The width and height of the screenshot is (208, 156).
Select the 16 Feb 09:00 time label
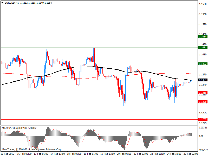pyautogui.click(x=24, y=154)
